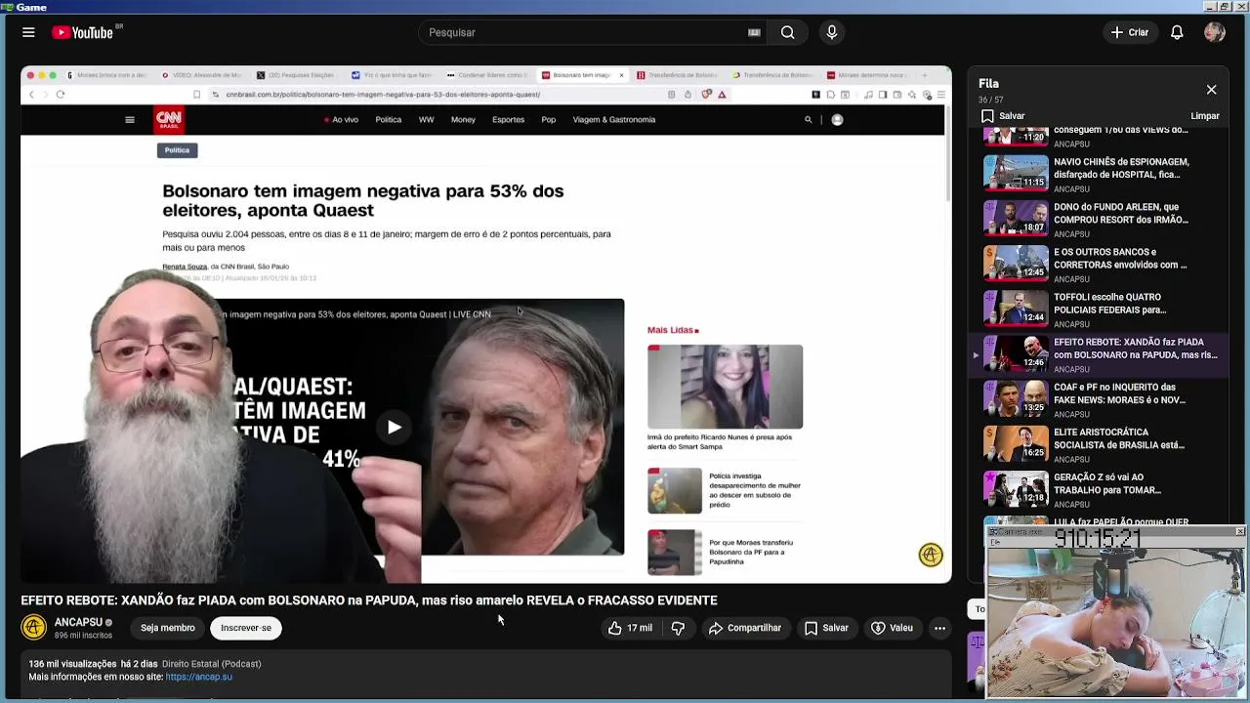1250x703 pixels.
Task: Click Por que Moraes transferiu Bolsonaro article
Action: click(725, 552)
